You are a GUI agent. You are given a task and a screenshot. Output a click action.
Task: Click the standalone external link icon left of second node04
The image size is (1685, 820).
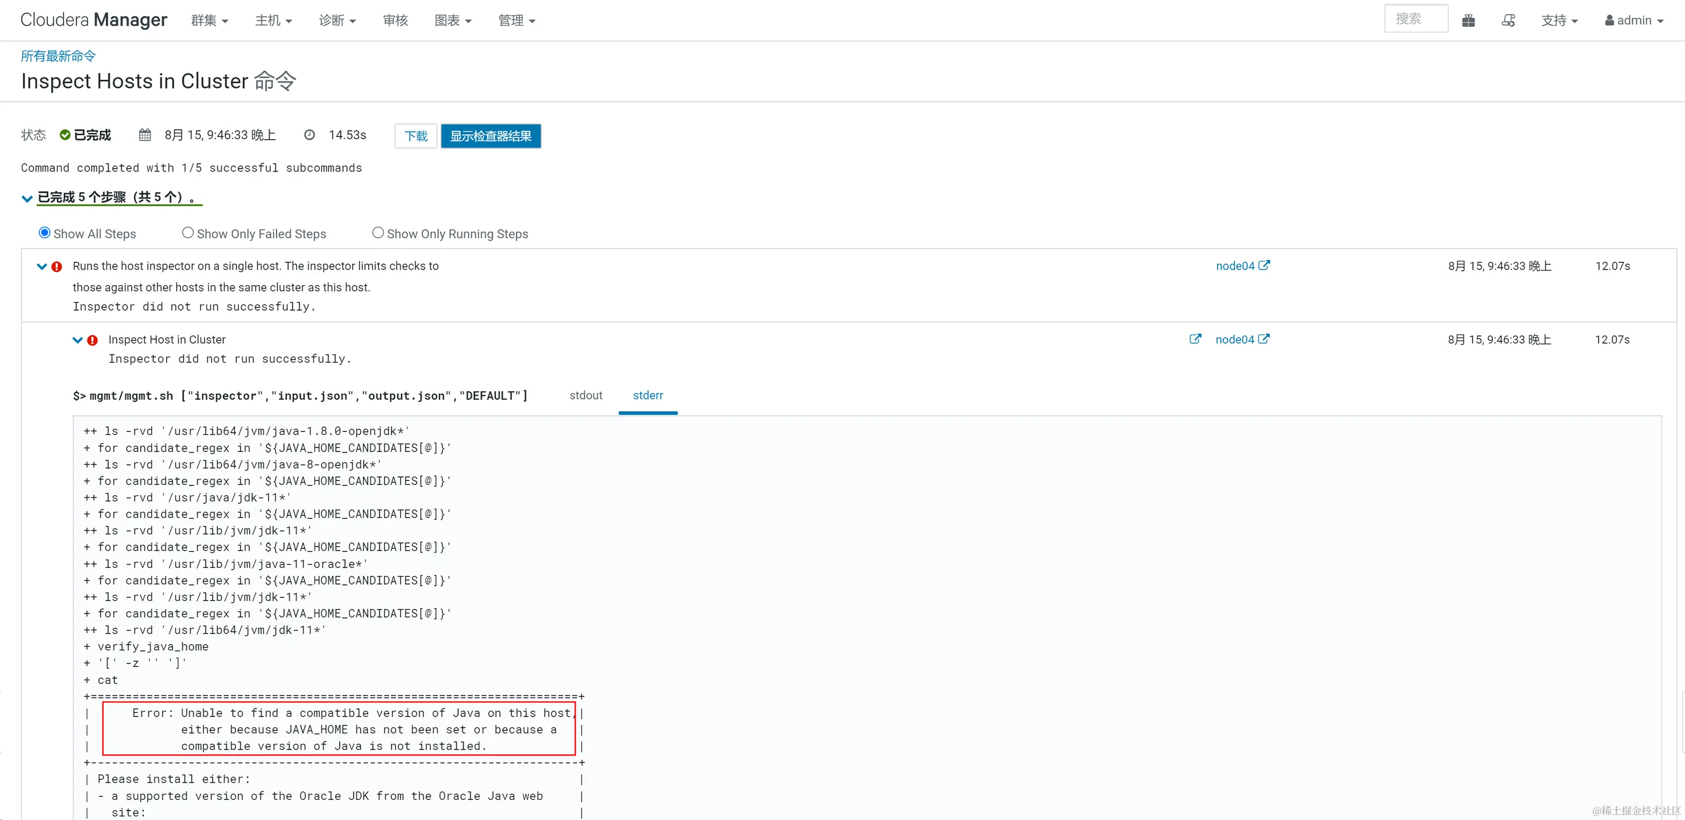pyautogui.click(x=1195, y=339)
